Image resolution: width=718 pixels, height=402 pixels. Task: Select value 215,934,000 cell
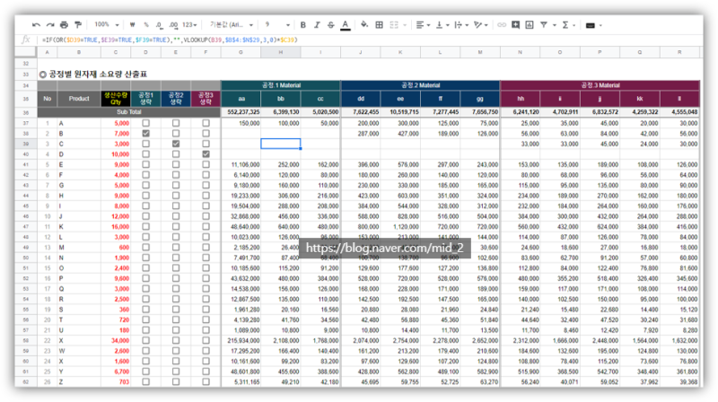tap(241, 340)
